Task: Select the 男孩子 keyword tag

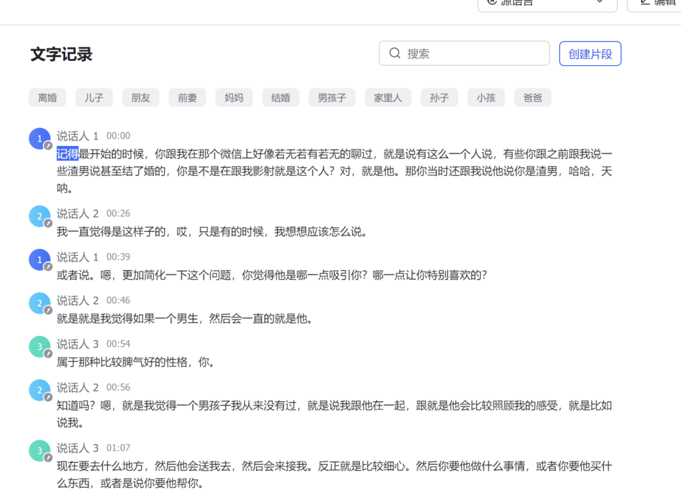Action: [332, 98]
